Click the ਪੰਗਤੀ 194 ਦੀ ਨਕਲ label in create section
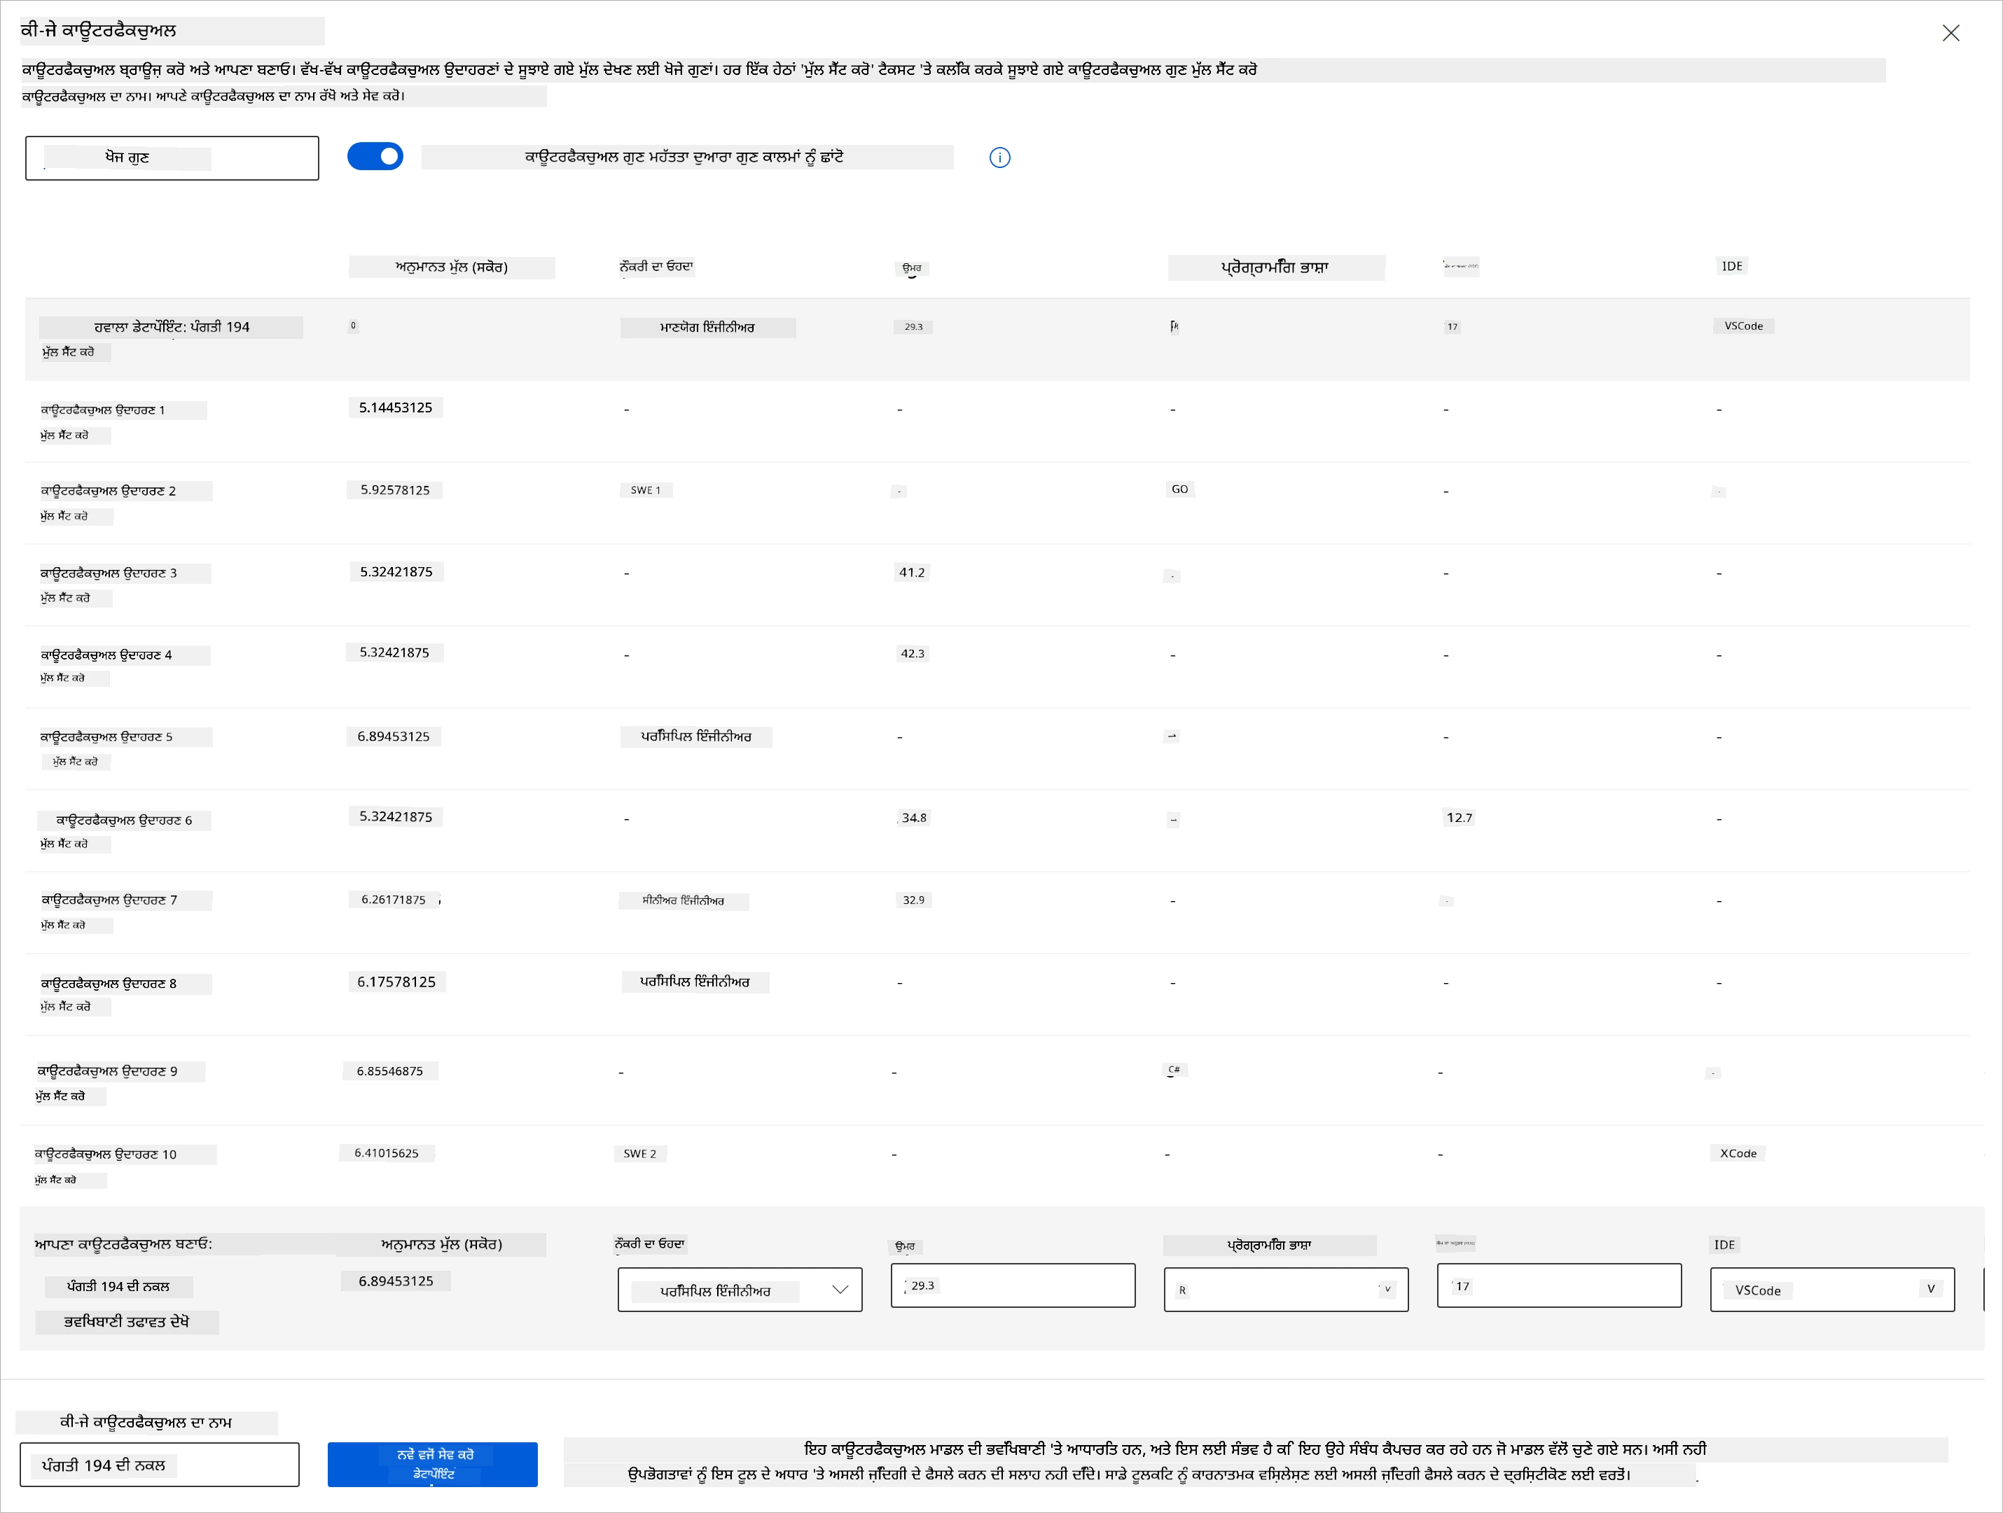2003x1513 pixels. pyautogui.click(x=118, y=1287)
